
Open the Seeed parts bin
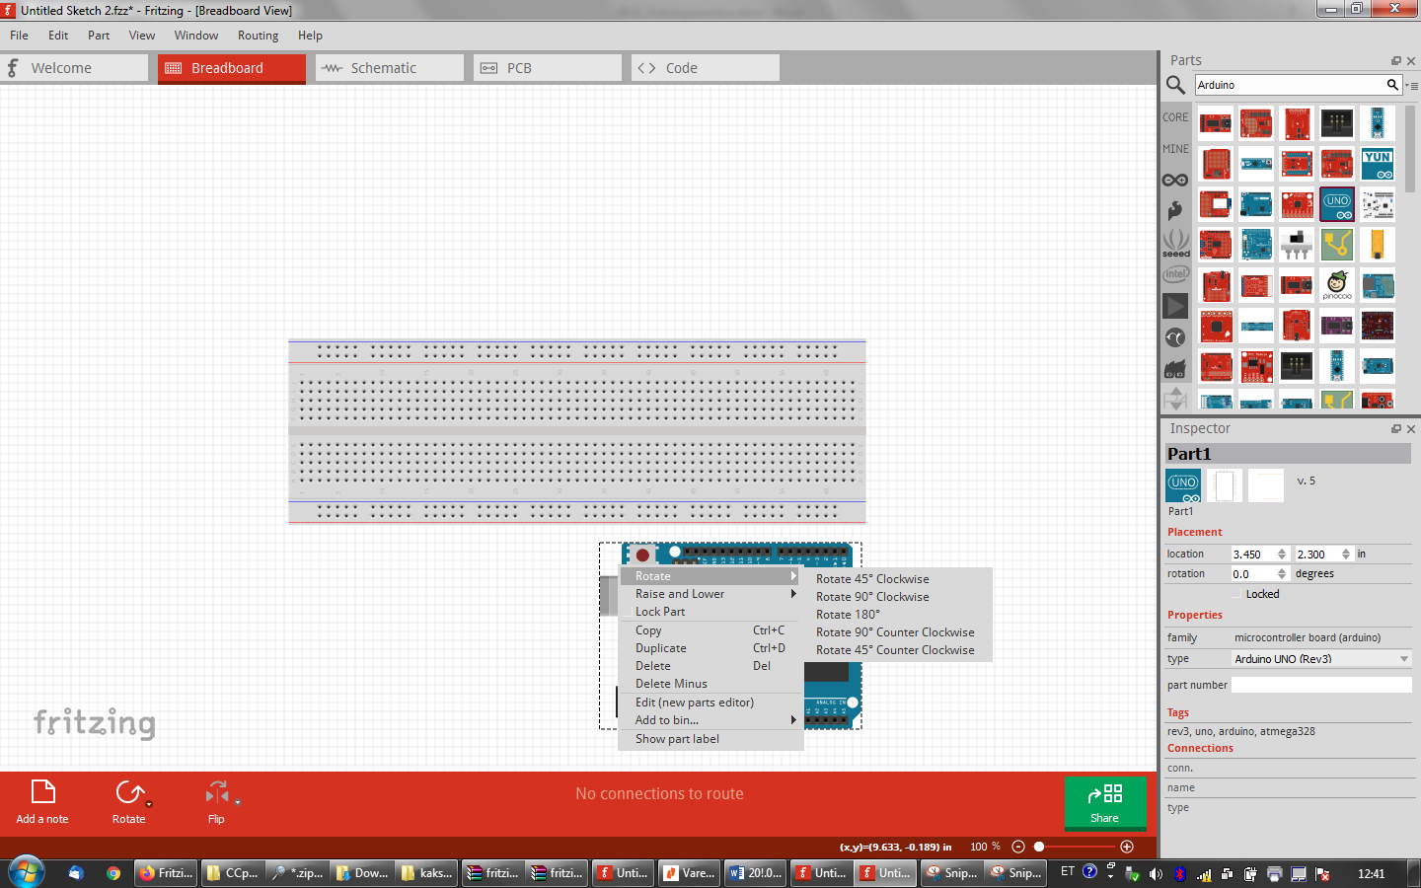1175,243
